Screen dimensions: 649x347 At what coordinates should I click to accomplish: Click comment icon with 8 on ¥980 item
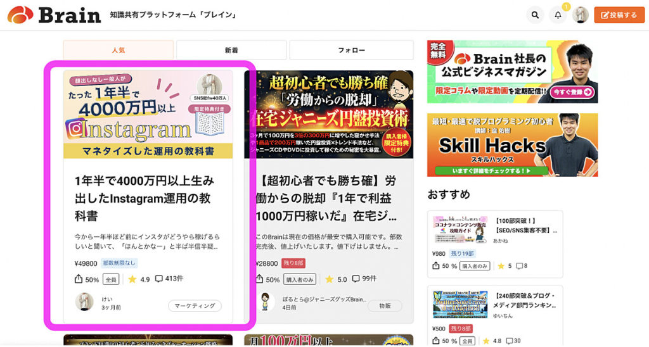(520, 266)
